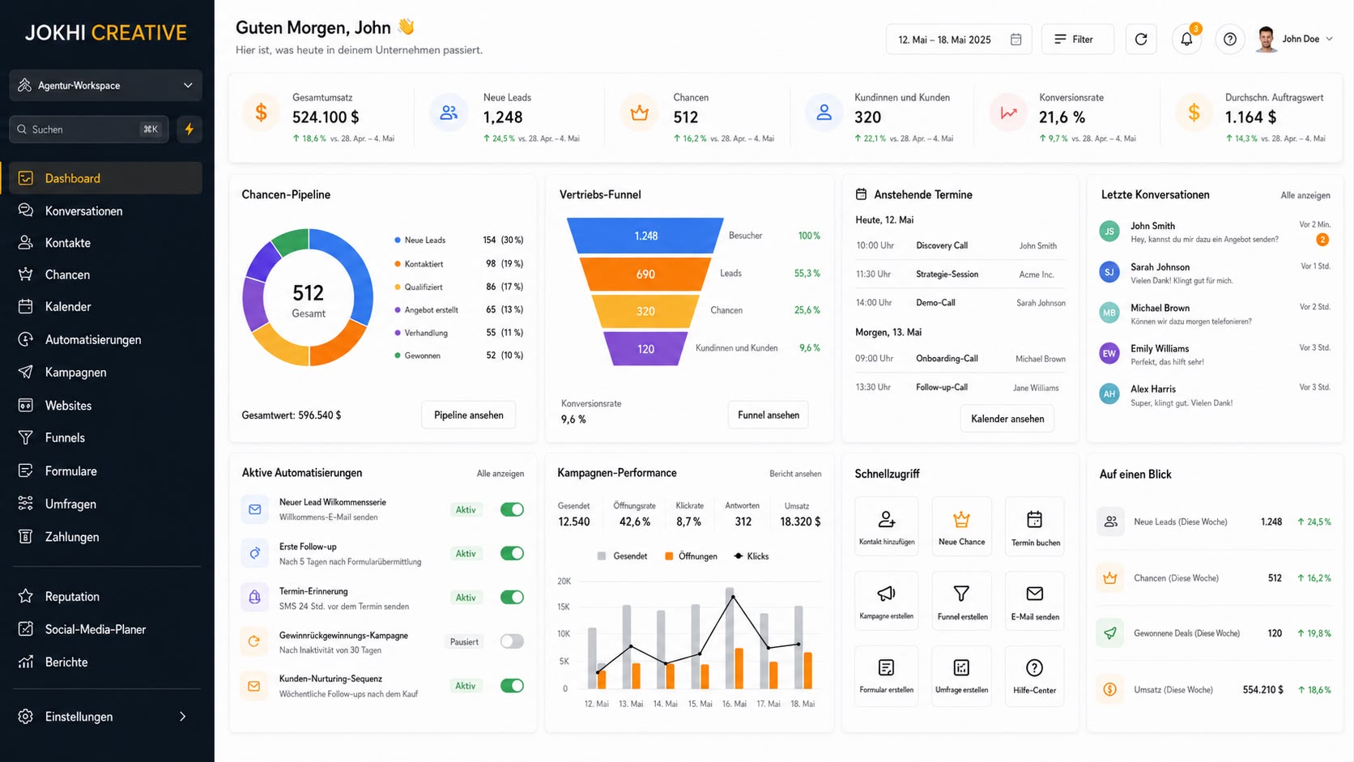This screenshot has height=762, width=1354.
Task: Open Websites in sidebar
Action: (105, 405)
